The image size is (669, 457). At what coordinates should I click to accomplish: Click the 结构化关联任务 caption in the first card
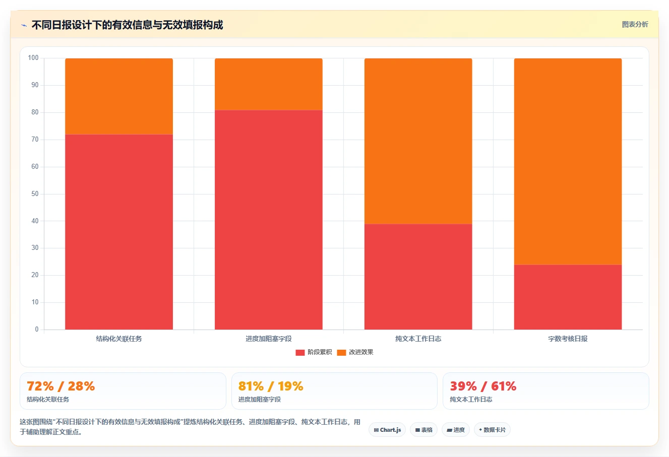point(48,400)
